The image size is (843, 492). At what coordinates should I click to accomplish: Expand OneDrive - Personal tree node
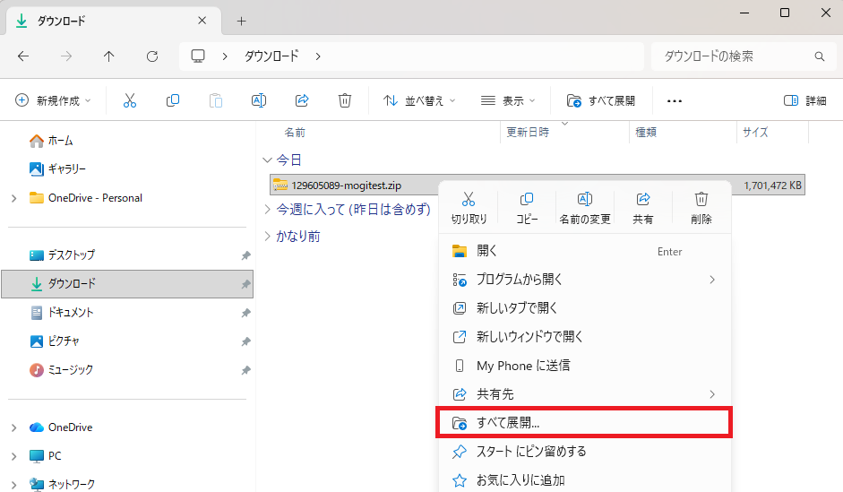pos(14,198)
